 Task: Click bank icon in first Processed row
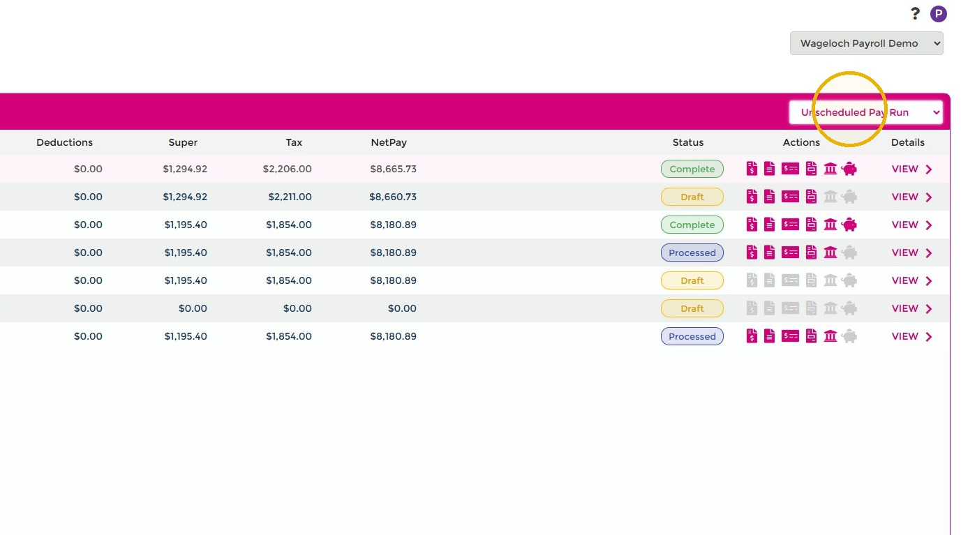point(830,253)
